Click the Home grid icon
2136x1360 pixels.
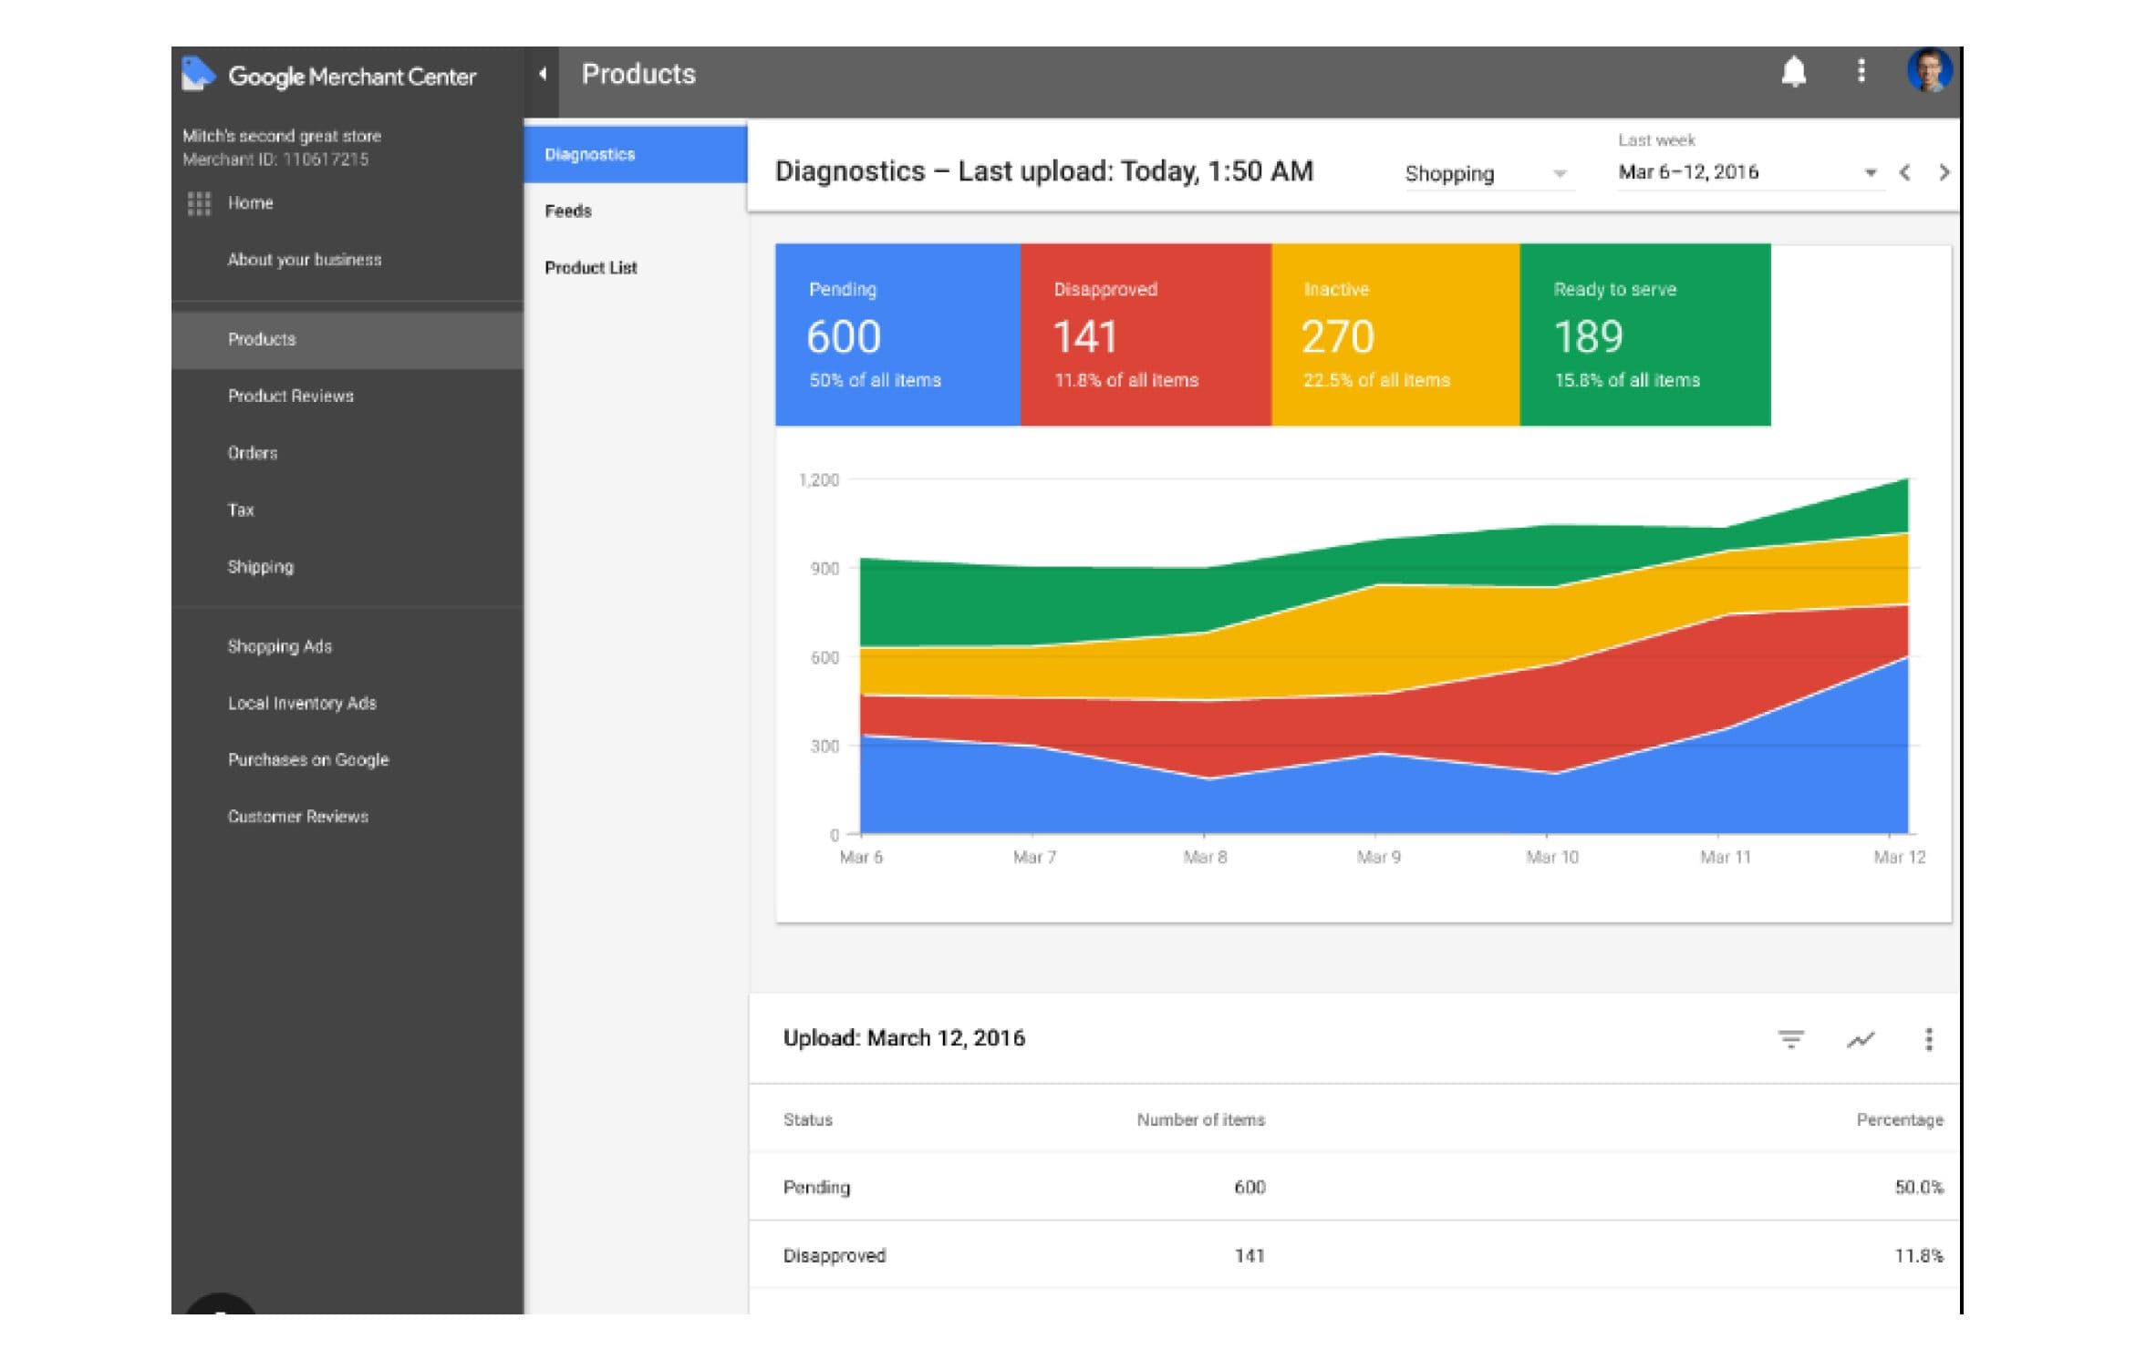click(199, 203)
